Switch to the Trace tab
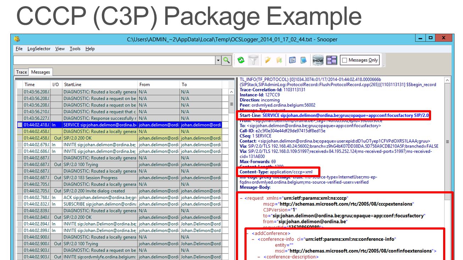Image resolution: width=463 pixels, height=260 pixels. [x=21, y=72]
